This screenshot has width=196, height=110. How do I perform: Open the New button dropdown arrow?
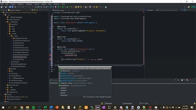pyautogui.click(x=4, y=7)
